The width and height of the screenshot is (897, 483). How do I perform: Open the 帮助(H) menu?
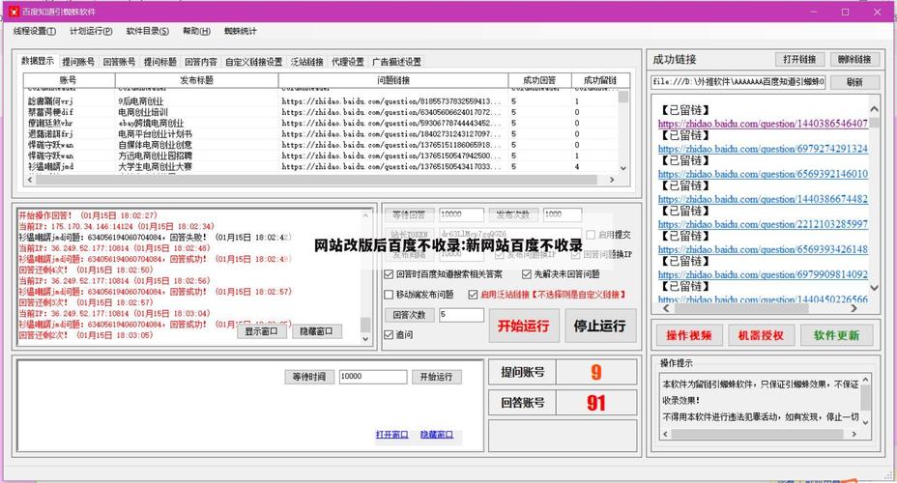coord(197,32)
